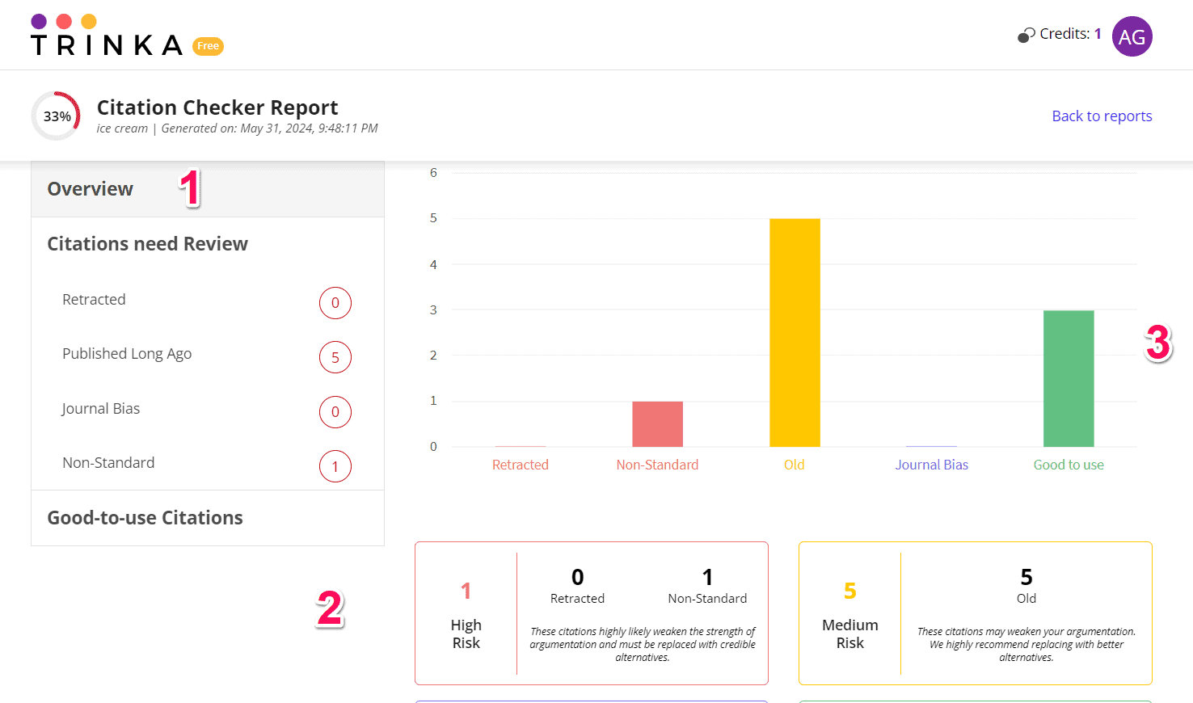
Task: Click the Retracted count in High Risk card
Action: pos(577,577)
